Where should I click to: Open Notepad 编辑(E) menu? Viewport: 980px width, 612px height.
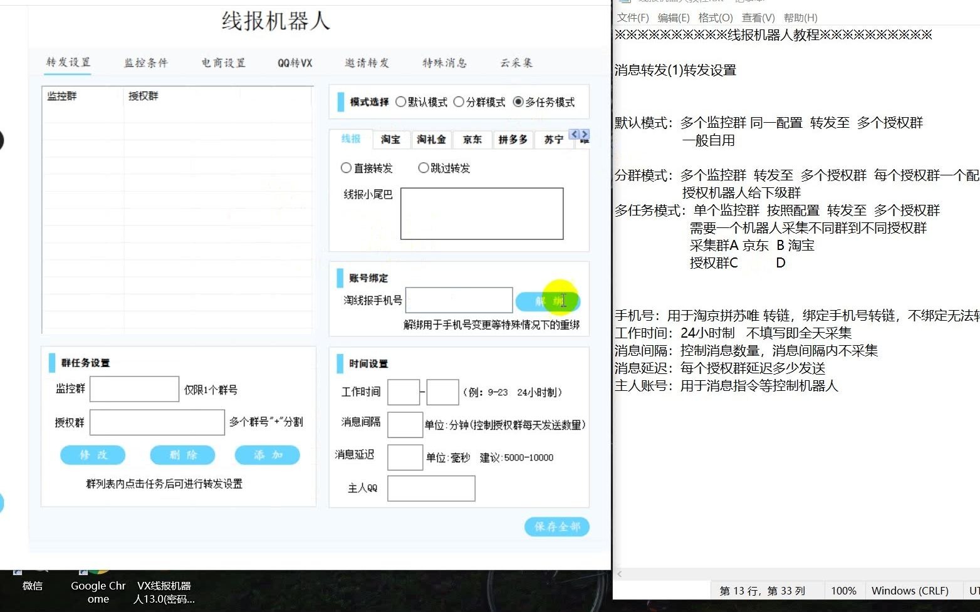click(x=674, y=18)
